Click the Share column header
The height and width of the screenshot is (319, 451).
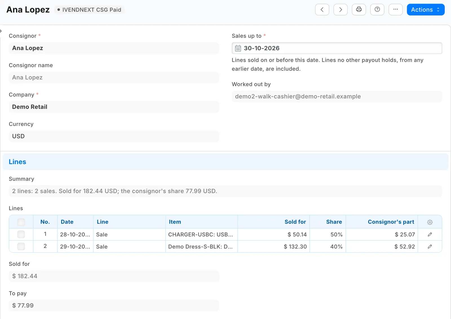(328, 222)
